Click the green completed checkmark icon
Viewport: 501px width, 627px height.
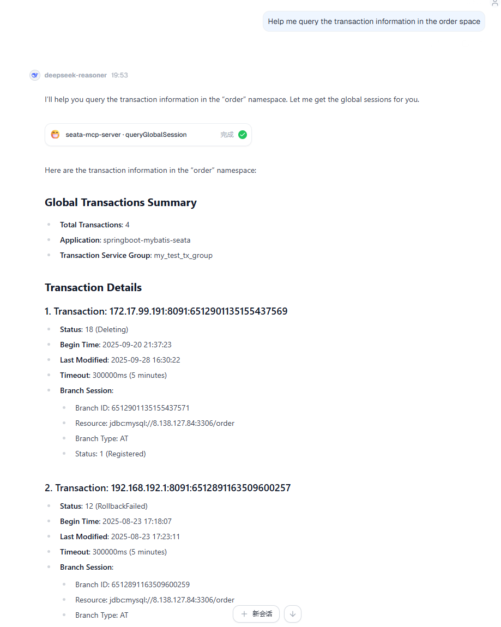click(243, 135)
